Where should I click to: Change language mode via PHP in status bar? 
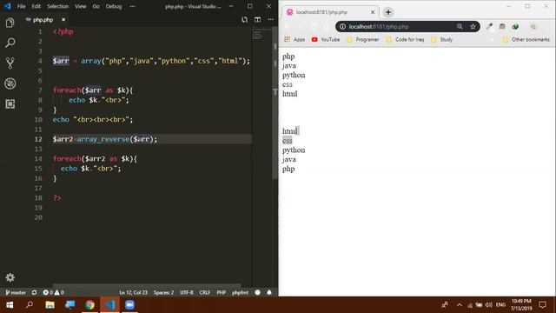coord(222,292)
